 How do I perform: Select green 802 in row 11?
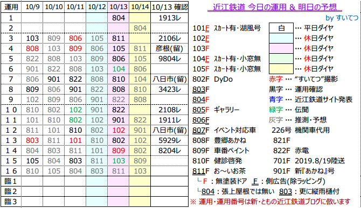click(x=75, y=120)
